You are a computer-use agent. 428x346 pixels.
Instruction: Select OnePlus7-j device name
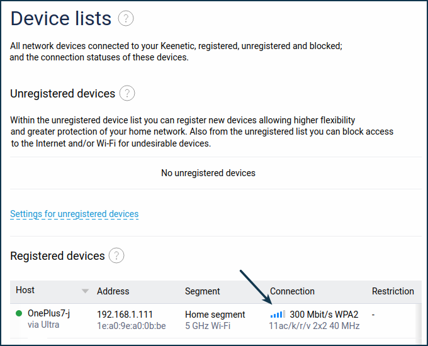[x=48, y=313]
